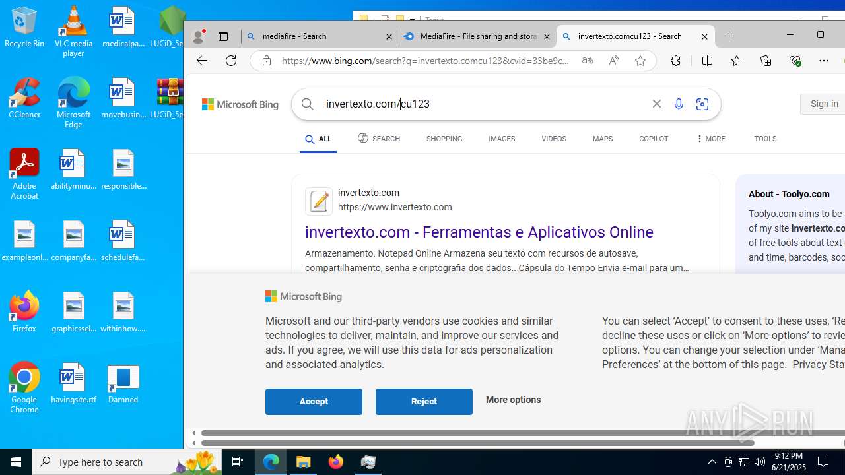Open the Recycle Bin desktop icon
845x475 pixels.
point(24,27)
